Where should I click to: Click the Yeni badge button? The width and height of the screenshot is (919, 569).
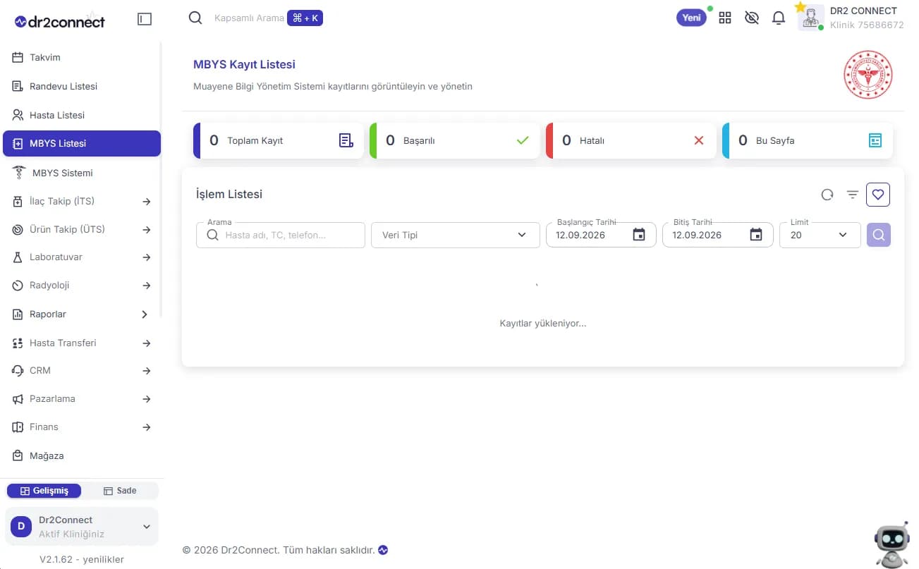pyautogui.click(x=692, y=18)
